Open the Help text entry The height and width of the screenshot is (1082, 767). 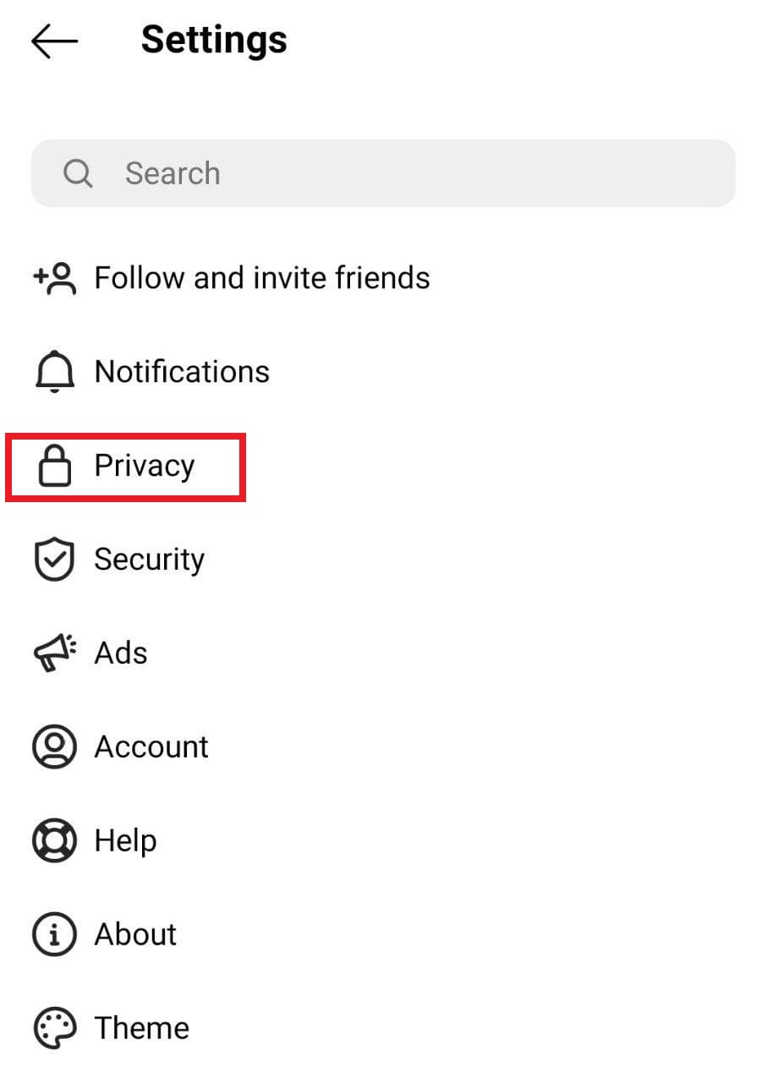point(125,841)
